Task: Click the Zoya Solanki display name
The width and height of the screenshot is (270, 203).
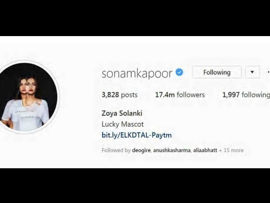Action: (122, 113)
